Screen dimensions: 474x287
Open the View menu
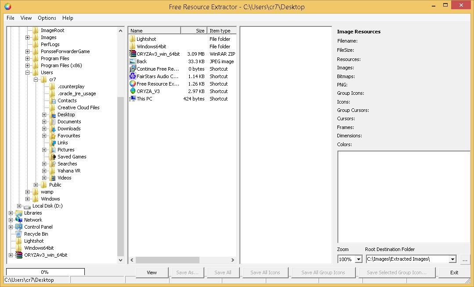[26, 18]
